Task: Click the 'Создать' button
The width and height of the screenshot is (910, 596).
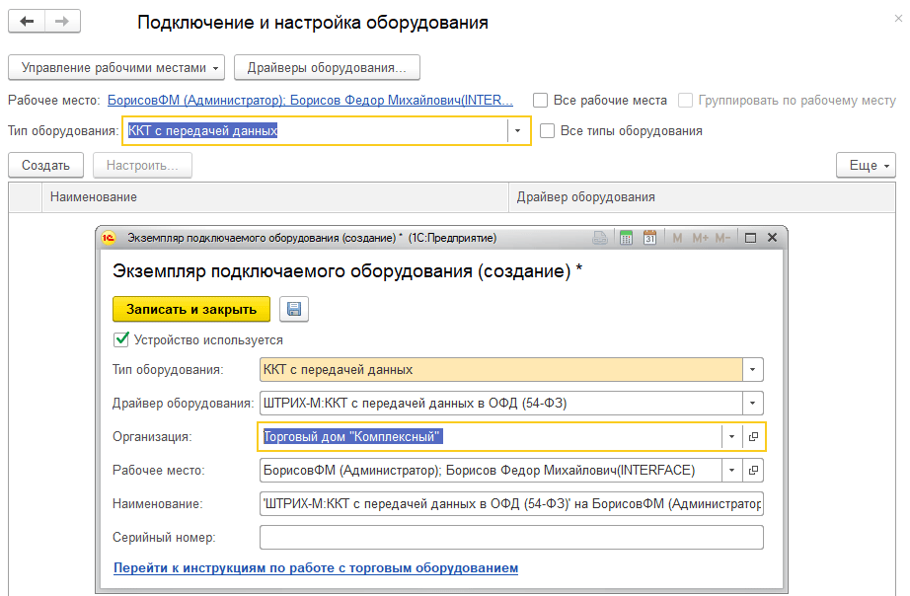Action: coord(45,166)
